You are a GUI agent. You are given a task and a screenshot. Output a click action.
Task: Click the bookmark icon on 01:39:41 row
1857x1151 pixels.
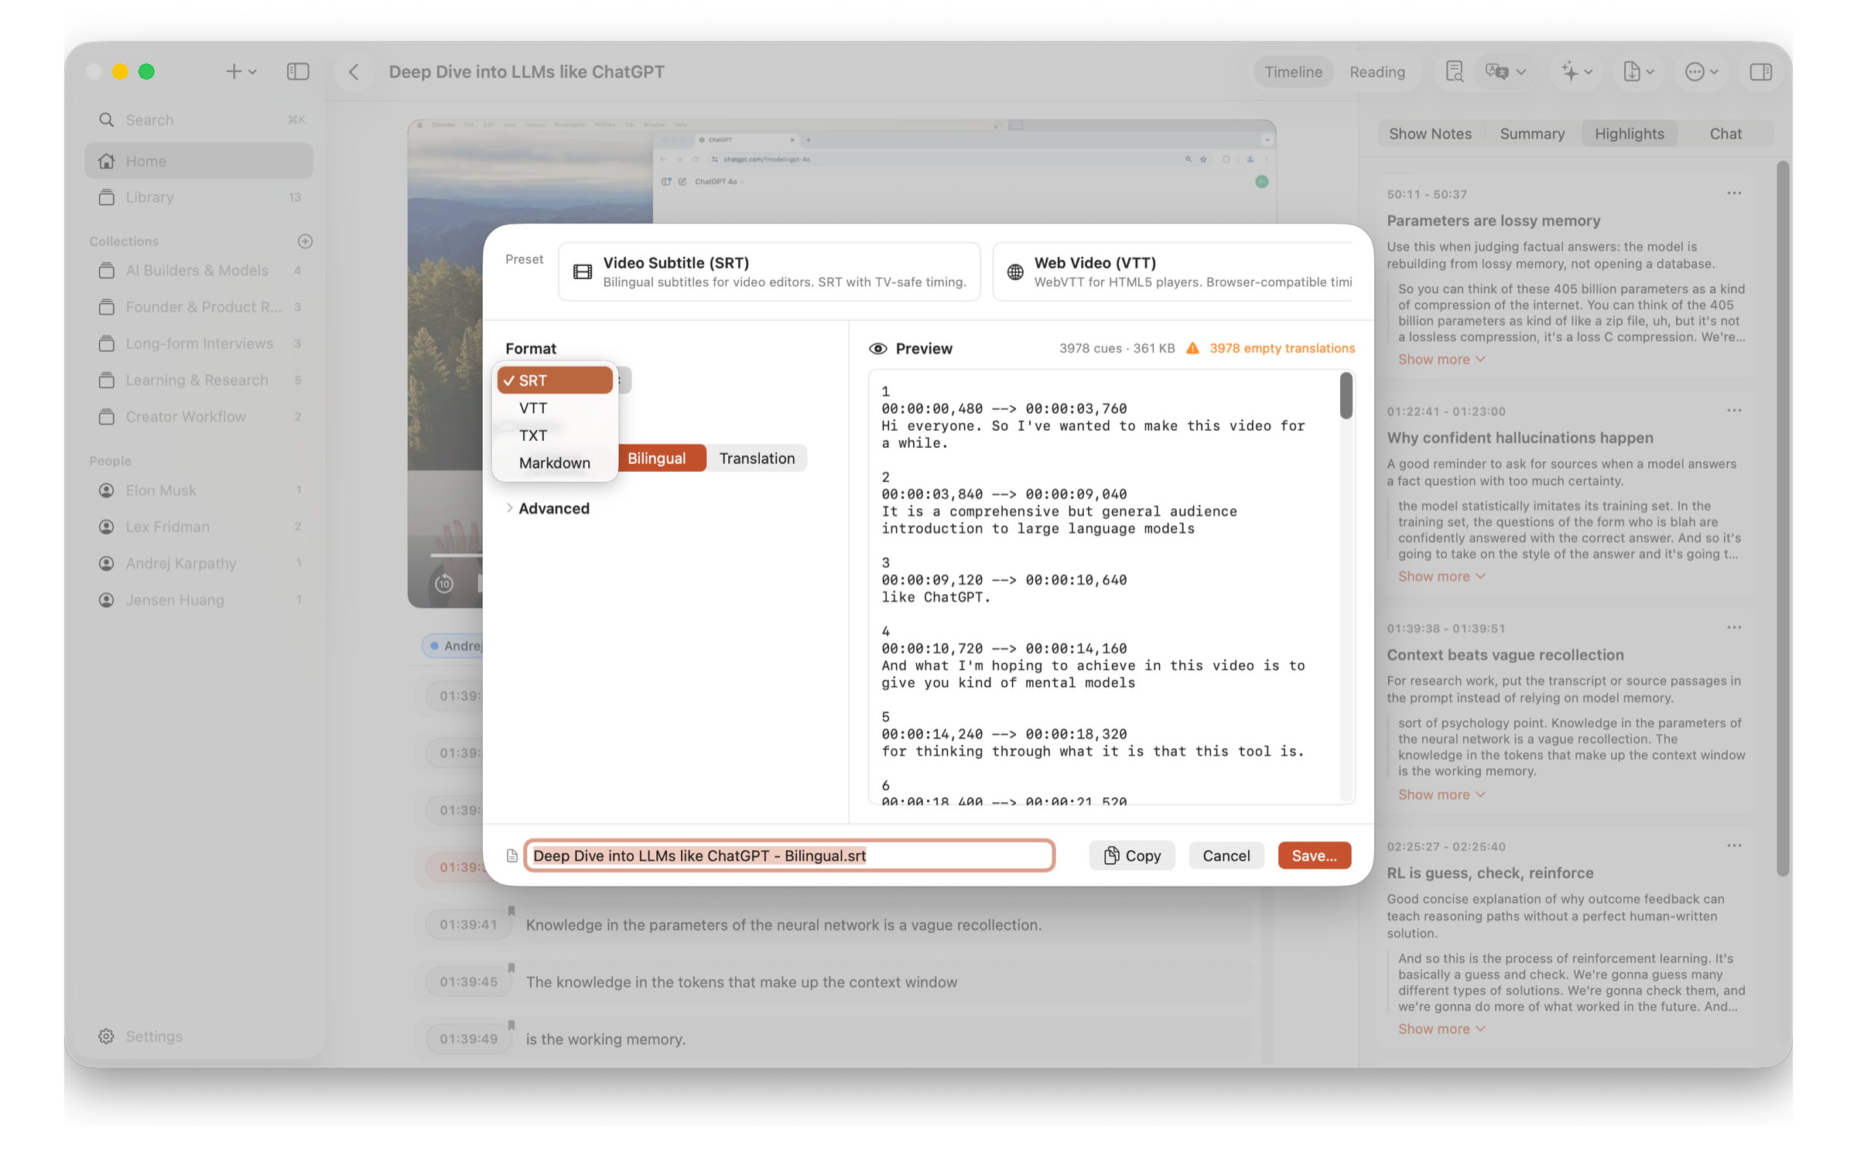[x=511, y=910]
